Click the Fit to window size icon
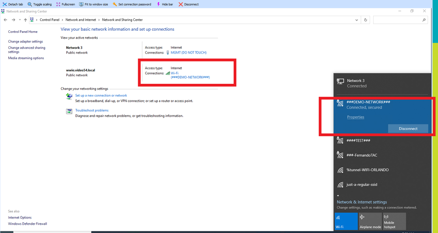Image resolution: width=438 pixels, height=233 pixels. coord(81,4)
